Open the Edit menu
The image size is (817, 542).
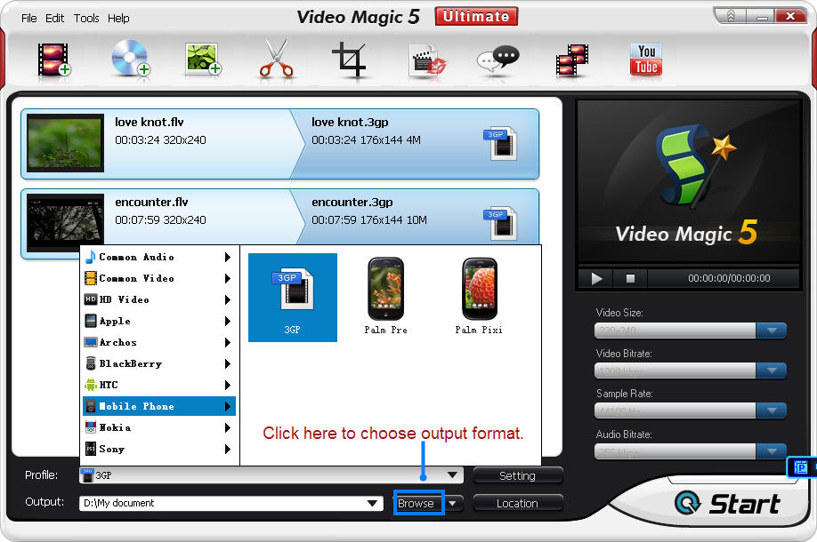tap(54, 18)
